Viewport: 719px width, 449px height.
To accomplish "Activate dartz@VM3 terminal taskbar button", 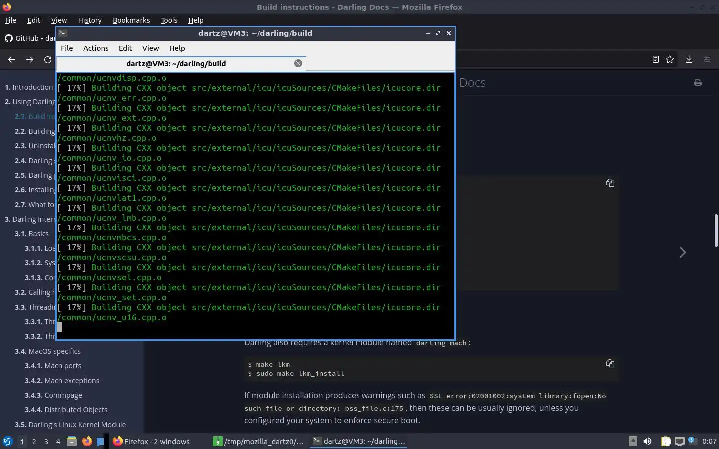I will [359, 441].
